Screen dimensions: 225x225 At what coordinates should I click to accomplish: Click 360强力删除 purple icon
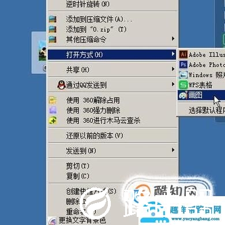click(x=53, y=110)
